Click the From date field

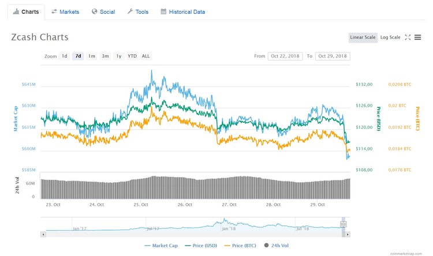pyautogui.click(x=285, y=56)
